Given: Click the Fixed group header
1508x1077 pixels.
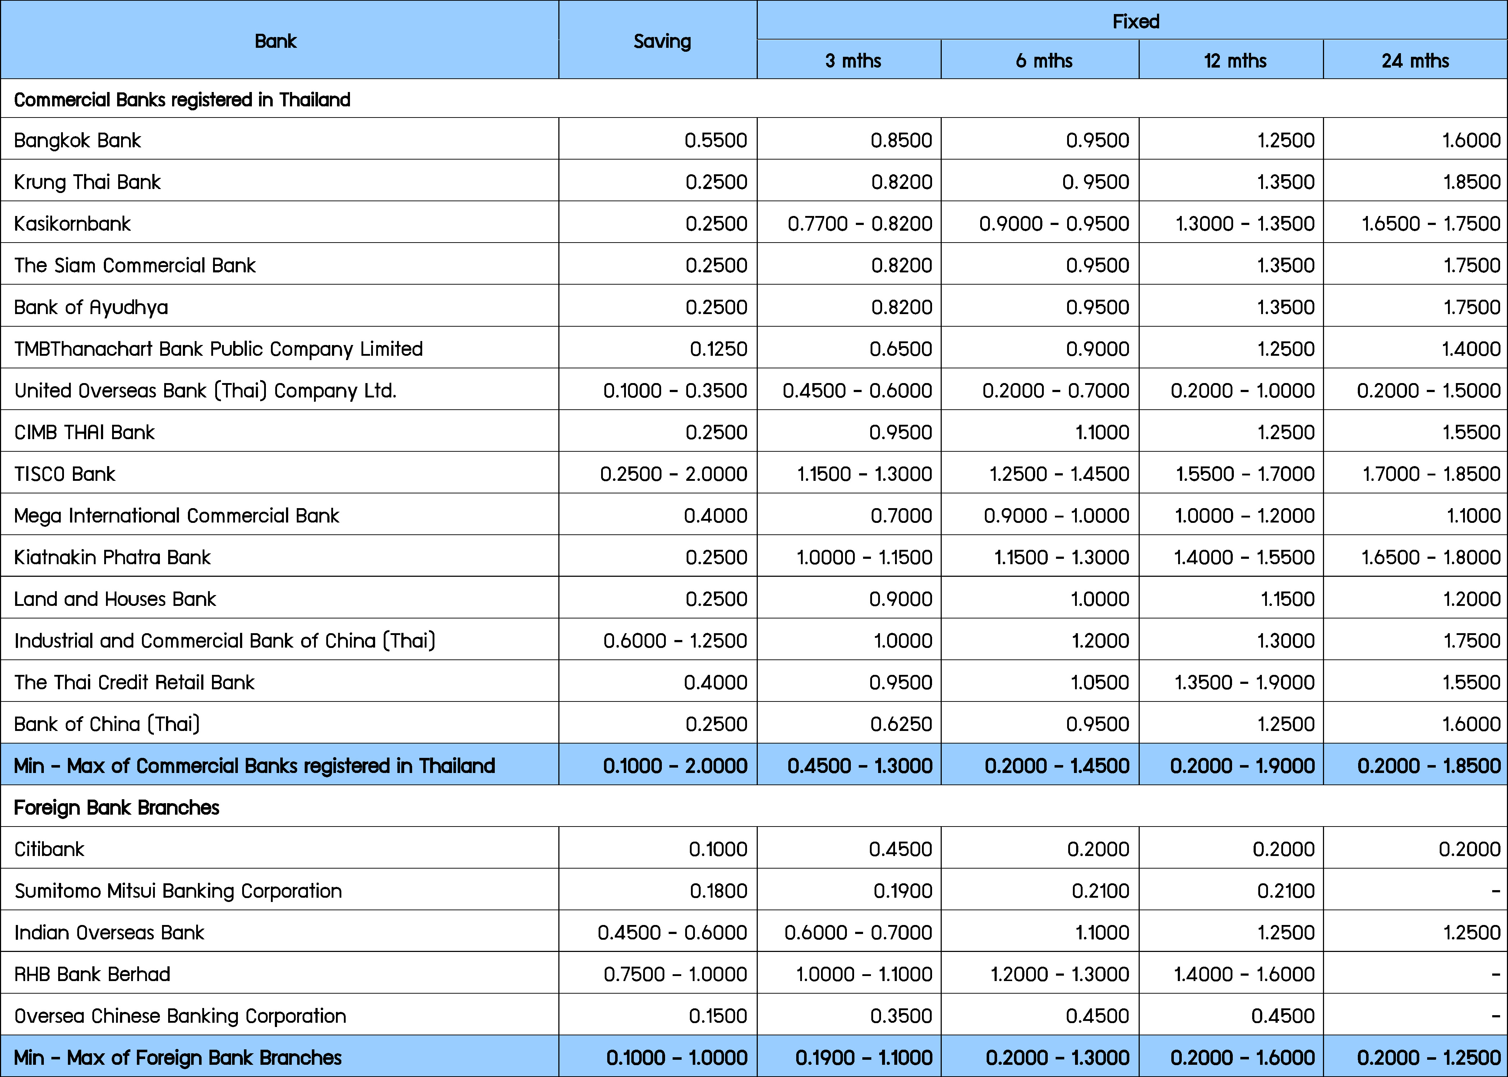Looking at the screenshot, I should click(1135, 21).
